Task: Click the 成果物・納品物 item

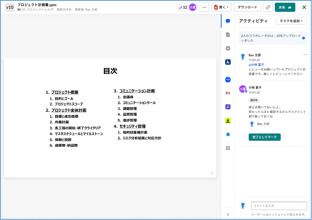Action: pos(66,145)
